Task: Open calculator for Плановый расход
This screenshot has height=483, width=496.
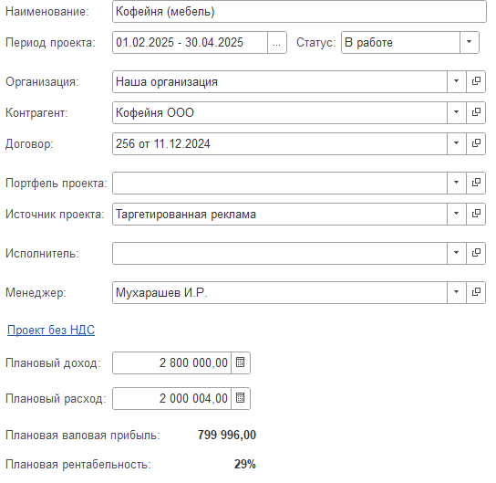Action: click(241, 398)
